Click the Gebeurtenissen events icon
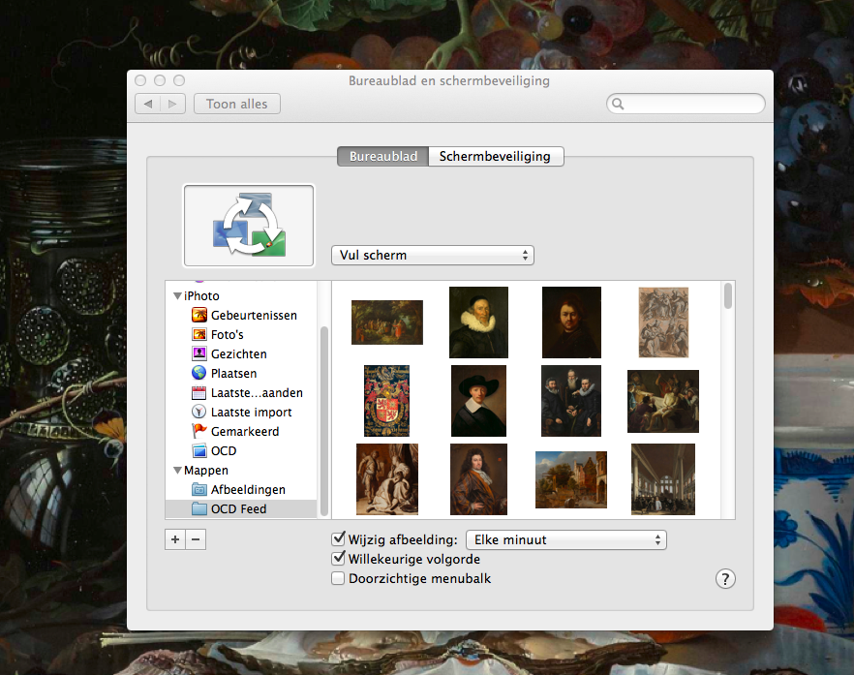Screen dimensions: 854x675 (199, 315)
